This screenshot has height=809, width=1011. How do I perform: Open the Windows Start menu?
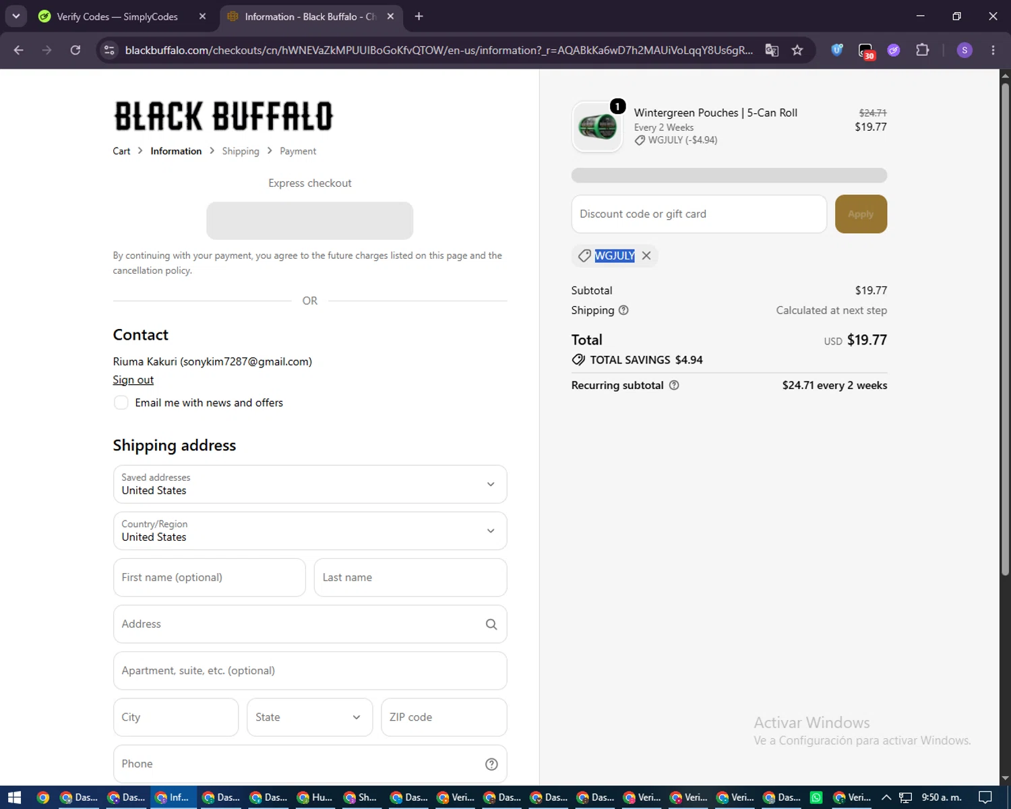[14, 798]
